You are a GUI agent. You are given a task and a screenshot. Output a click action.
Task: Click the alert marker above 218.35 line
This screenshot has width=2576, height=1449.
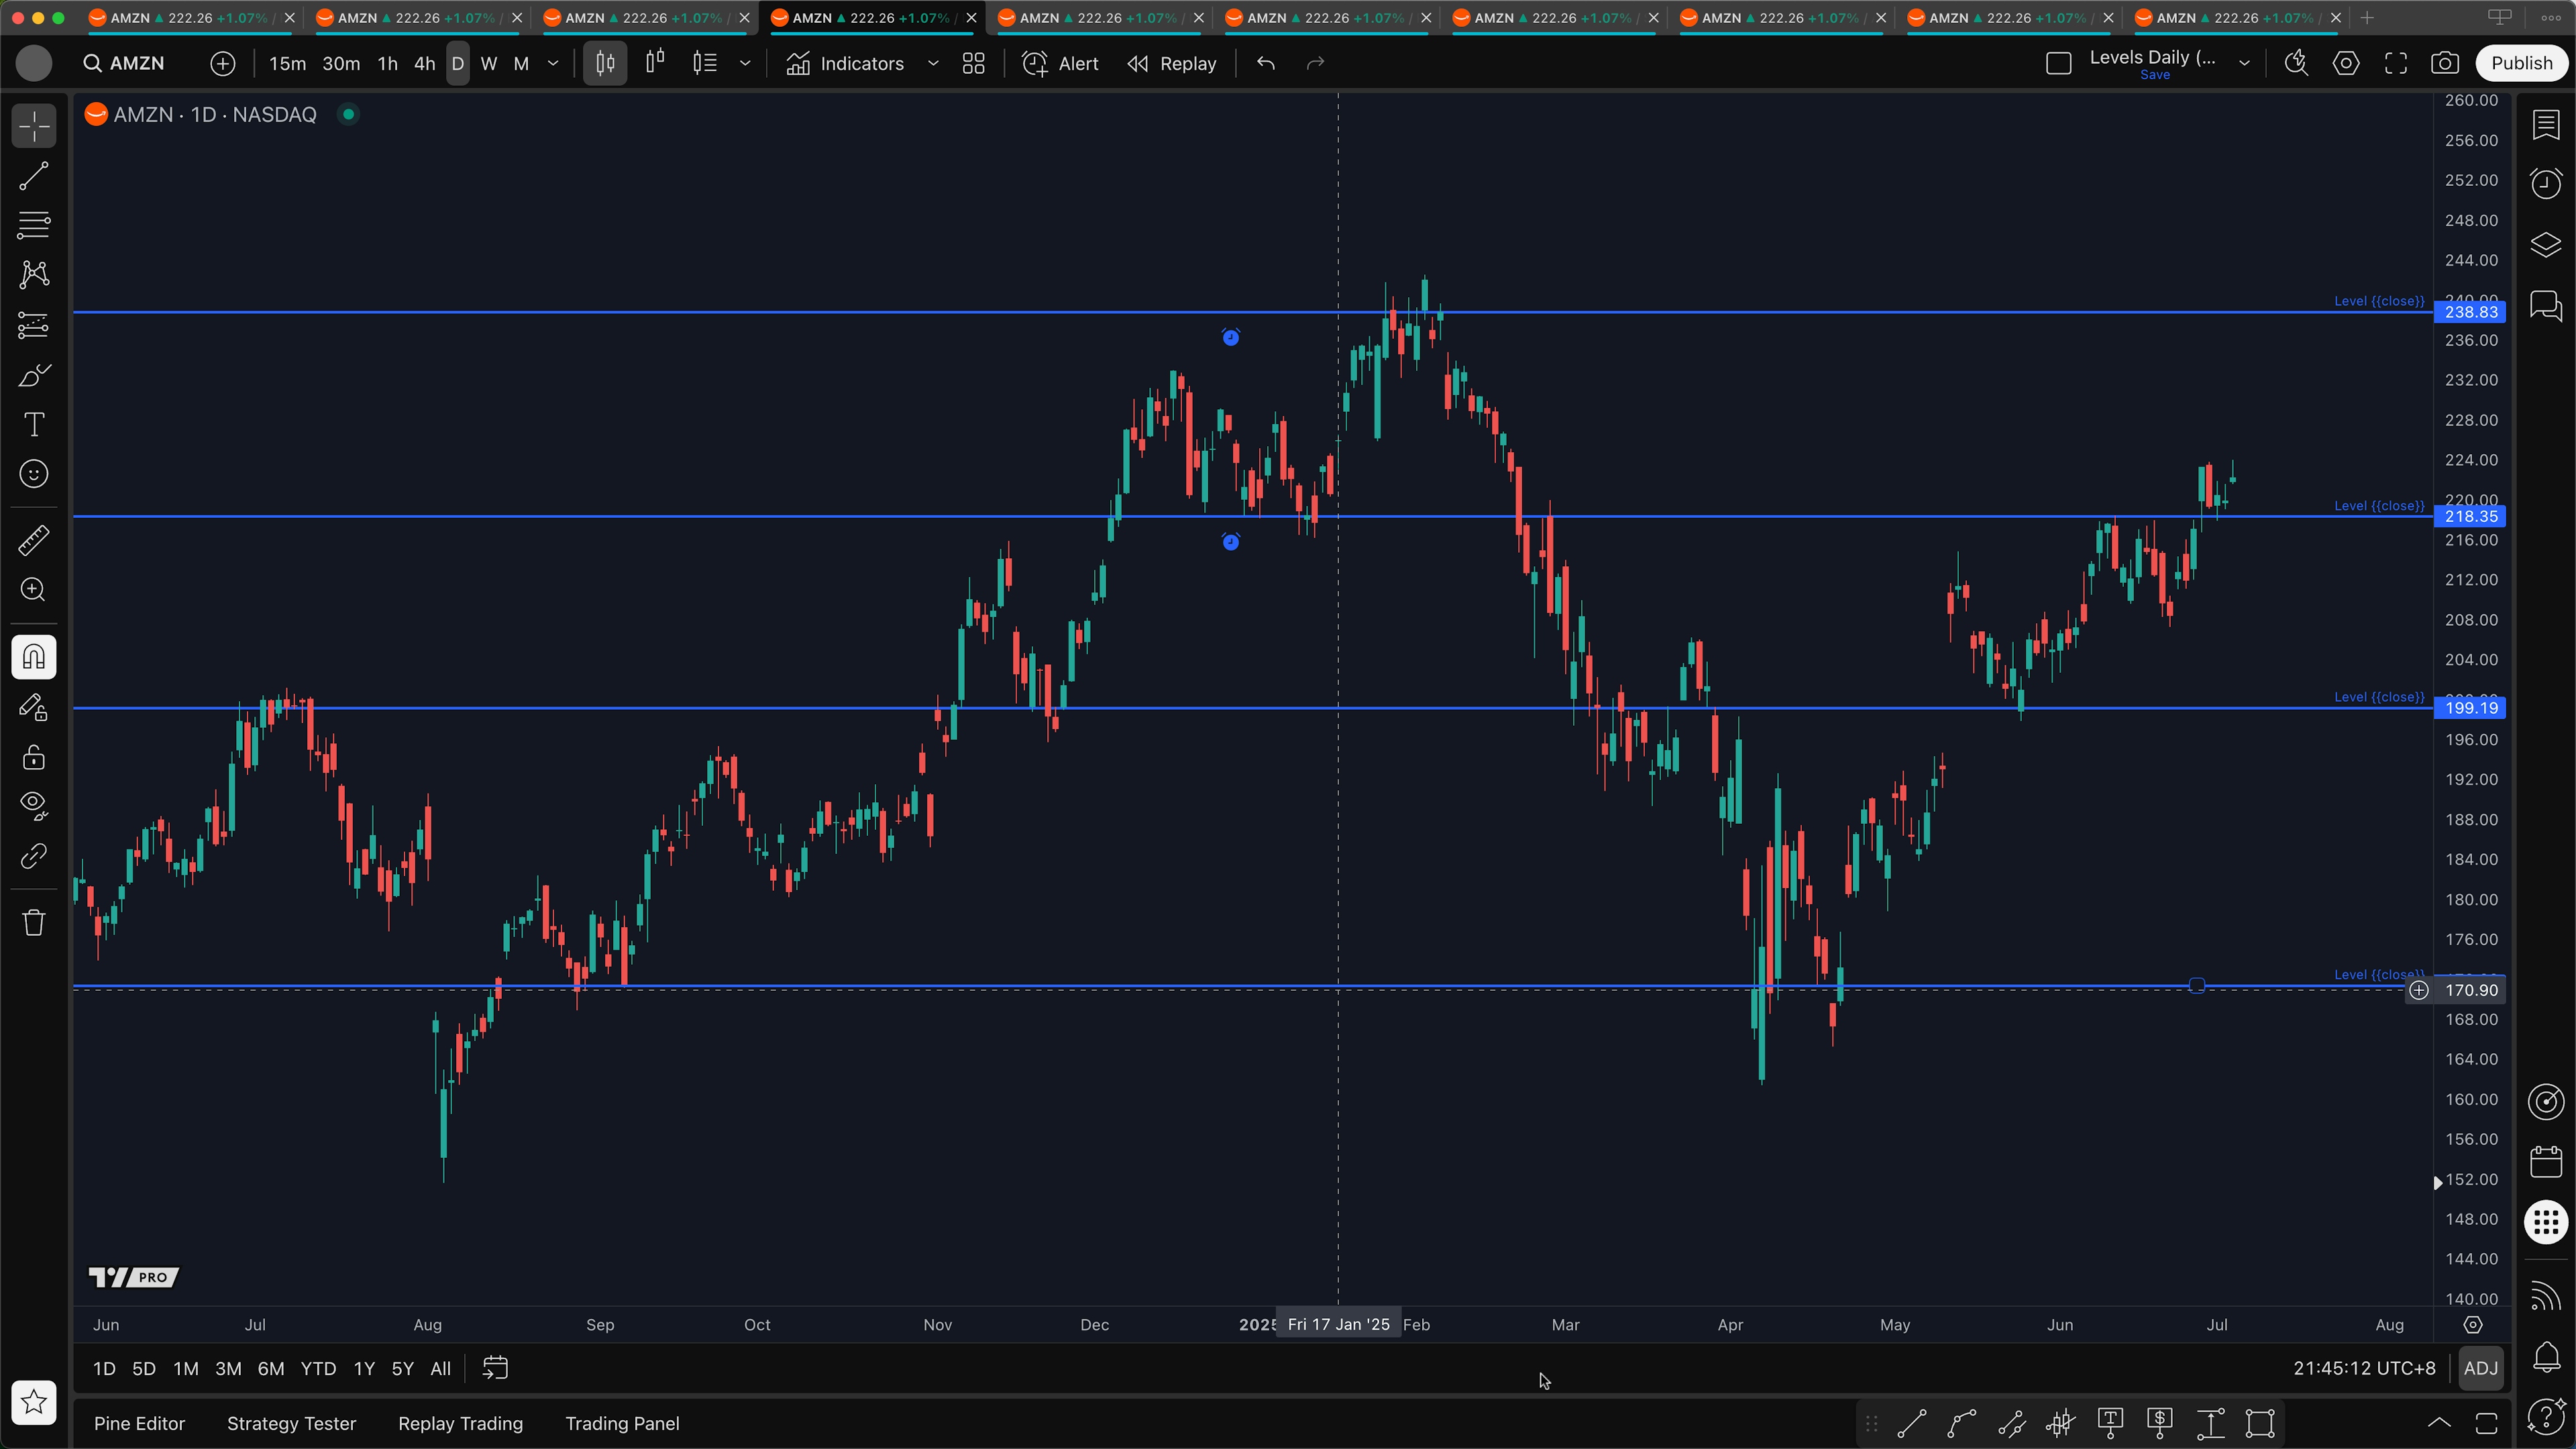tap(1231, 338)
